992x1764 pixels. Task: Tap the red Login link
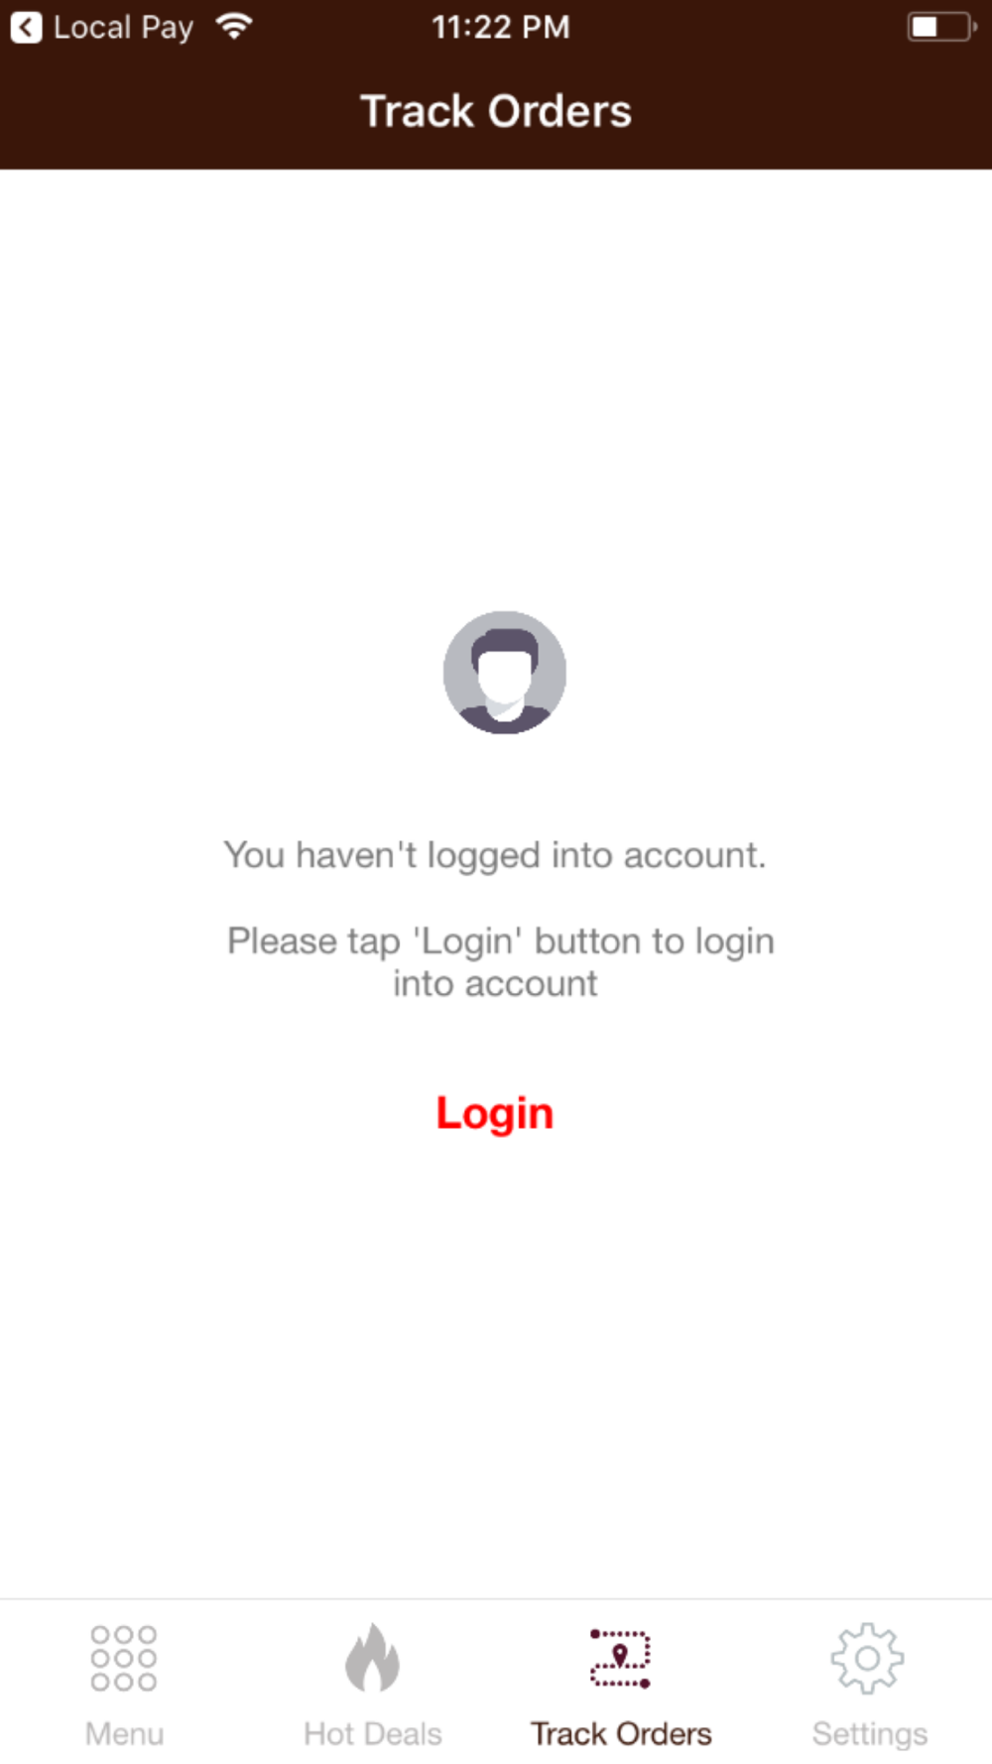click(495, 1113)
